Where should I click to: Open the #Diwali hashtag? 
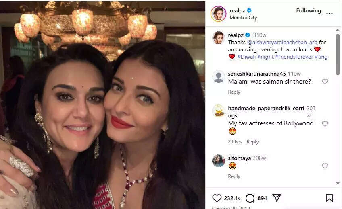pyautogui.click(x=246, y=57)
